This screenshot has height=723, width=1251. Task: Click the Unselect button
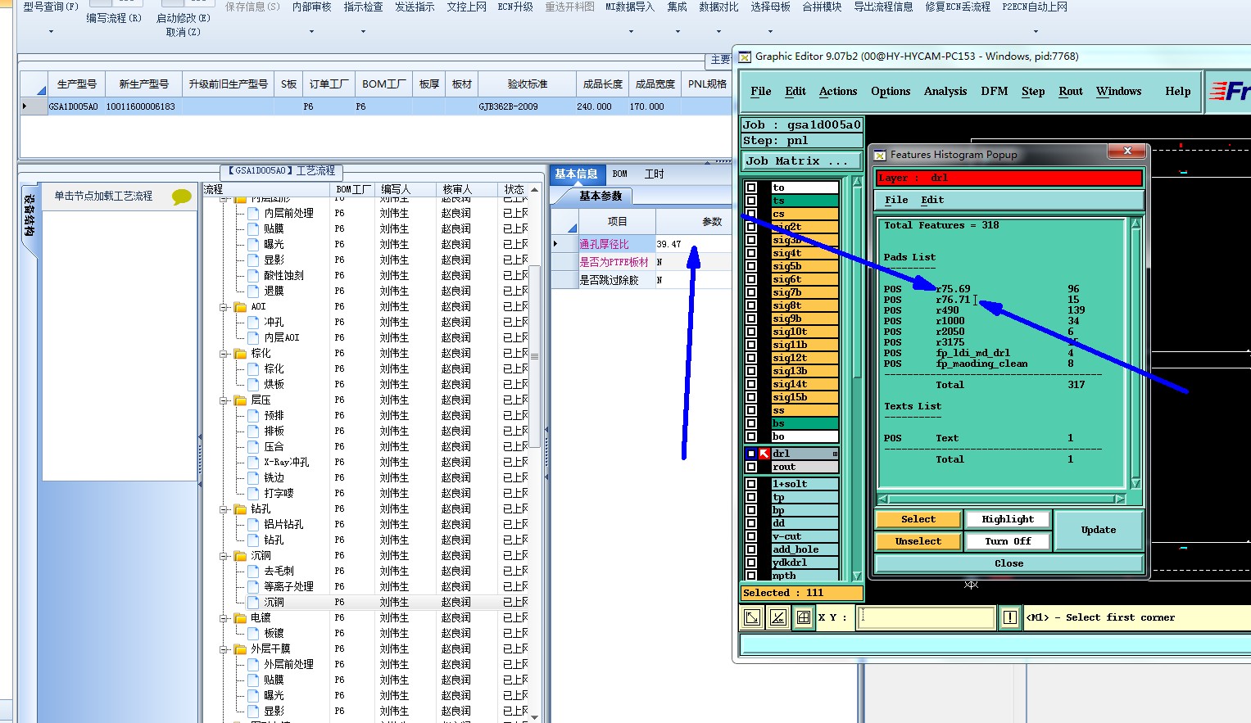pos(918,541)
